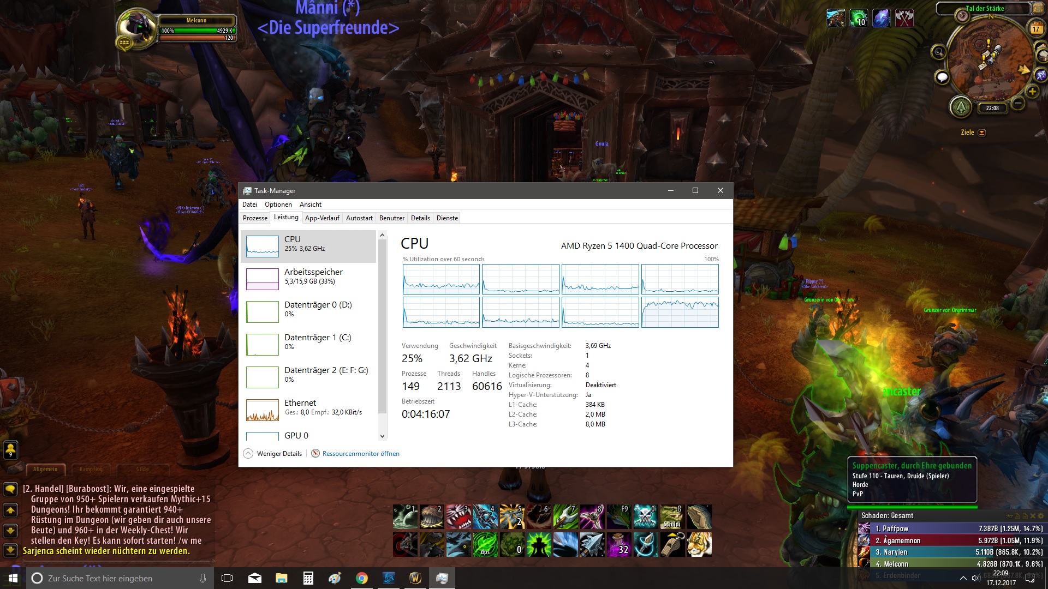Use the purple potion with count 32

point(618,544)
